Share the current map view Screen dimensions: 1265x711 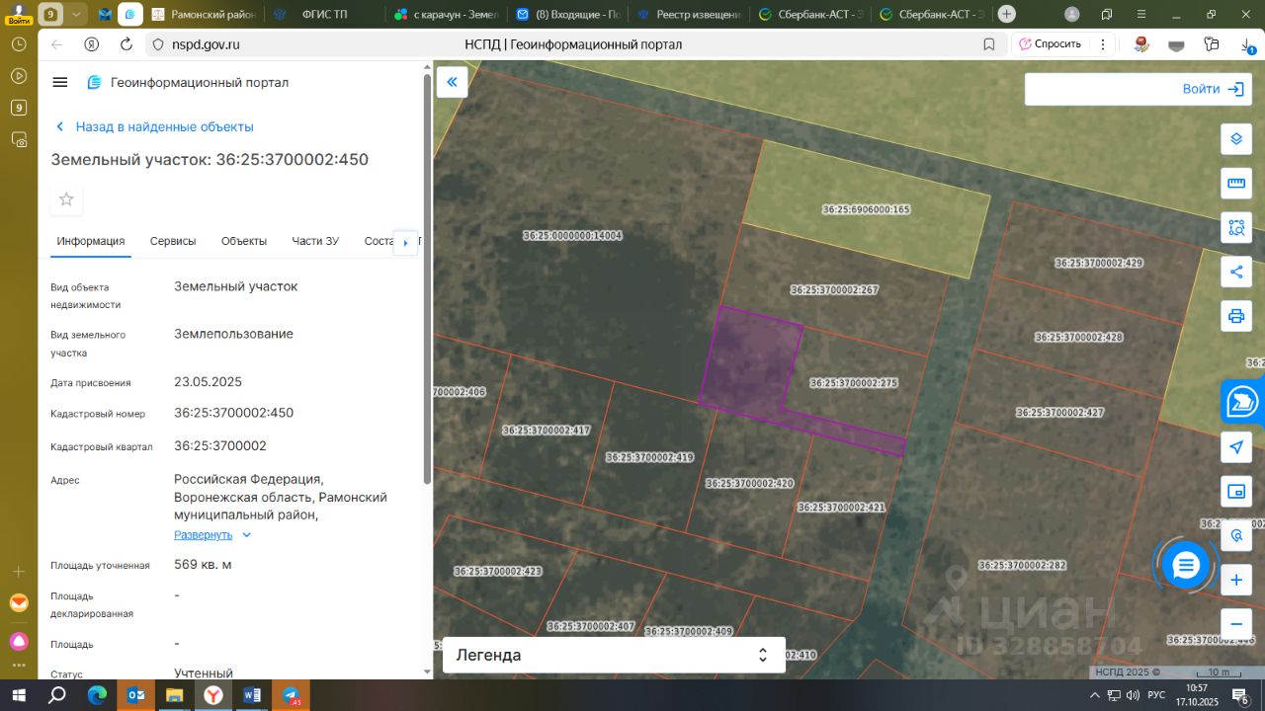coord(1235,272)
